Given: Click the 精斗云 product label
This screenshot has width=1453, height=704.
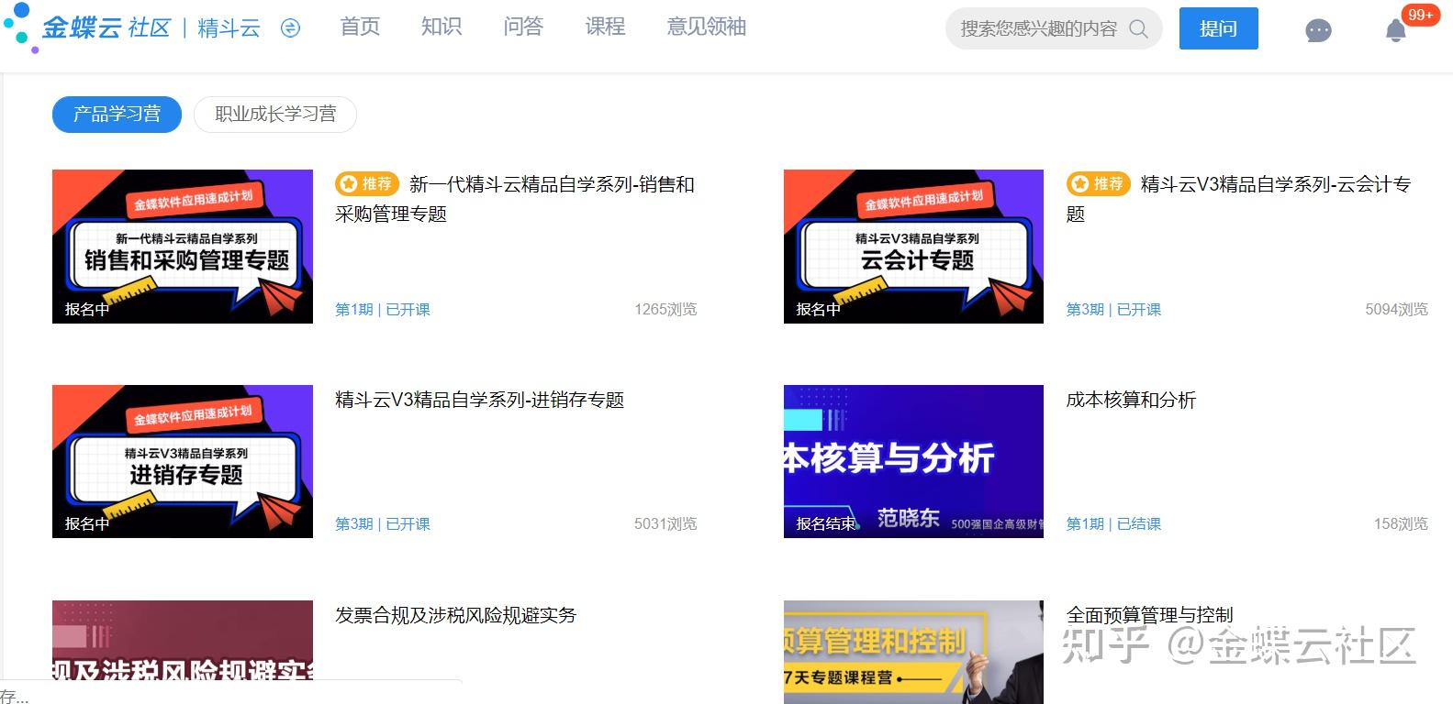Looking at the screenshot, I should tap(229, 28).
